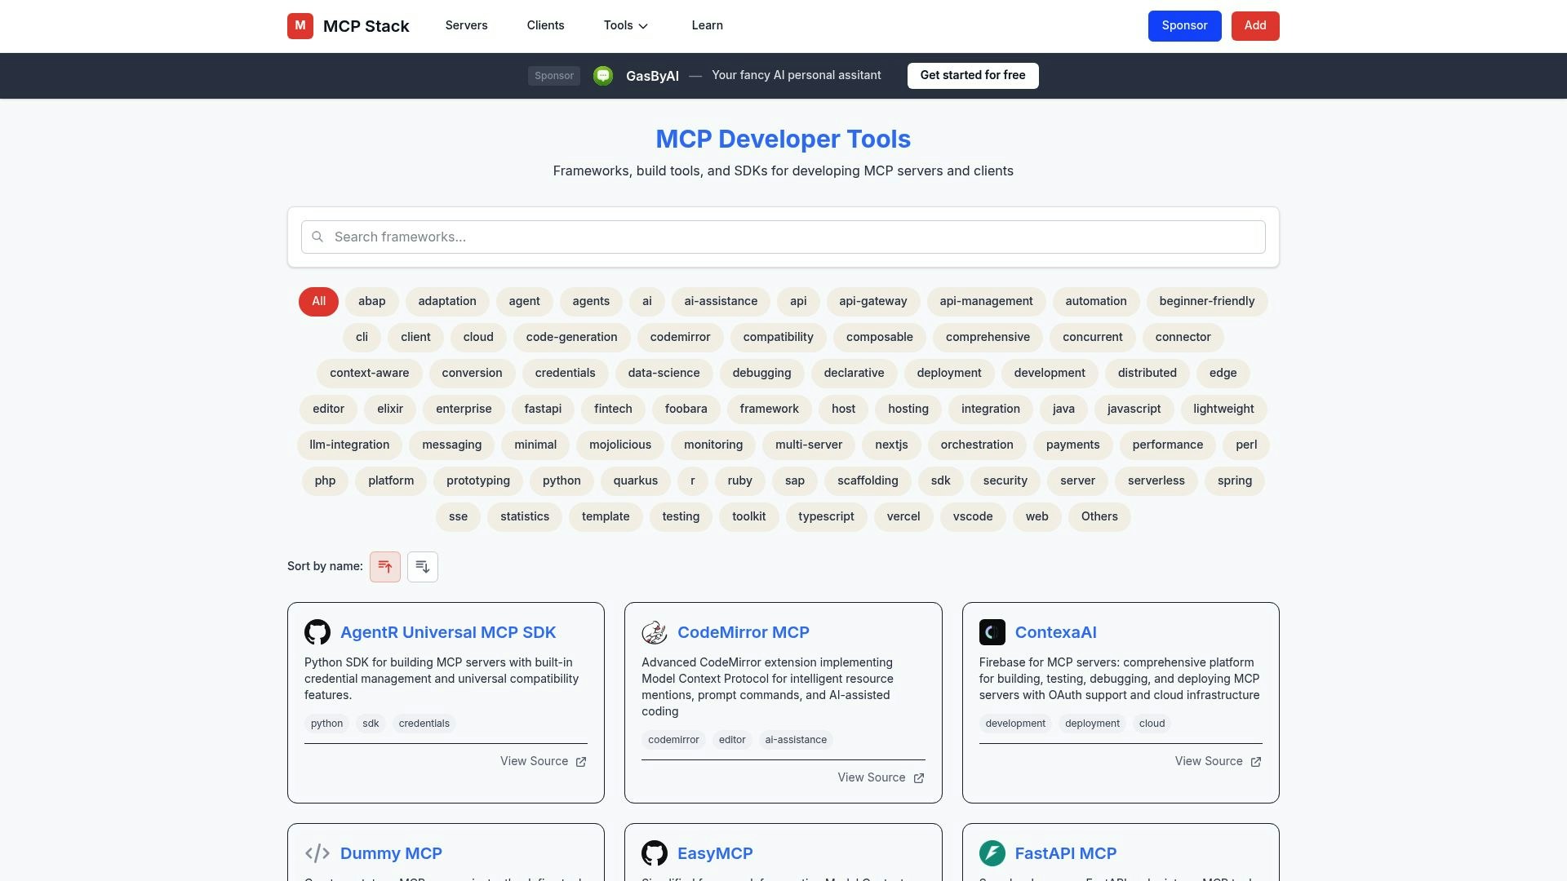Image resolution: width=1567 pixels, height=881 pixels.
Task: Open the Clients page
Action: coord(546,25)
